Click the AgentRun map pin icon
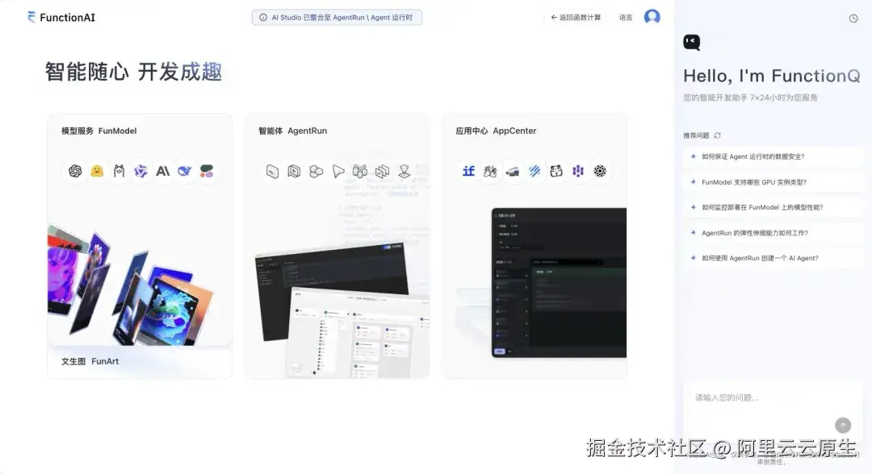This screenshot has width=872, height=474. coord(405,172)
